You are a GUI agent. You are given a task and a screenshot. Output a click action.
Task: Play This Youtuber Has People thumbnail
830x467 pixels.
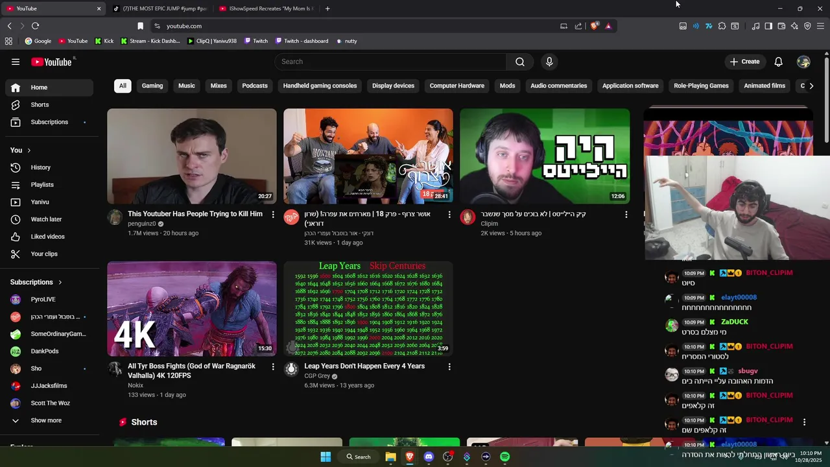click(x=192, y=156)
